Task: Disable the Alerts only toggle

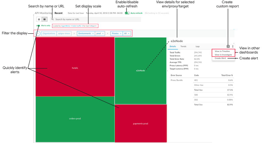Action: coord(38,26)
